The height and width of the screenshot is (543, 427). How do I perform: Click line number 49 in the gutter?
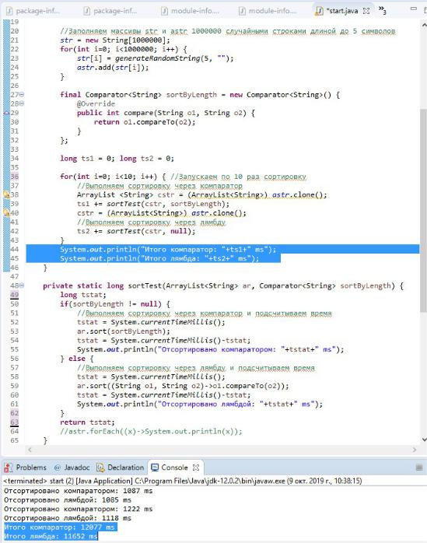15,295
